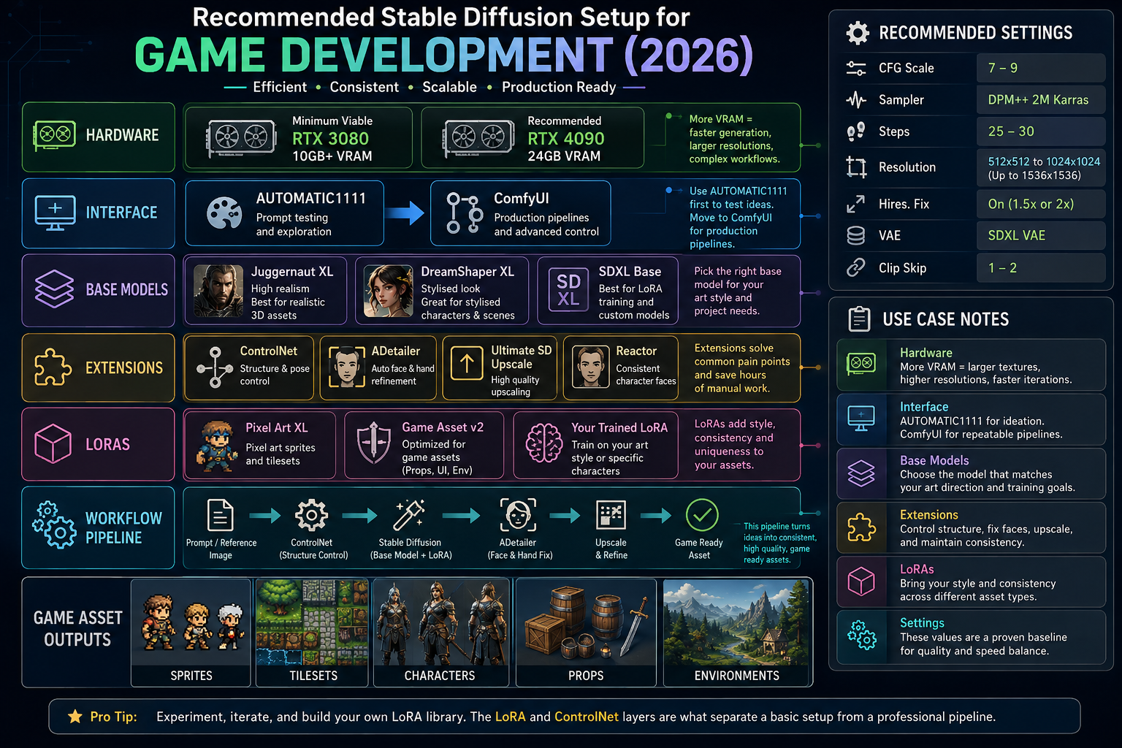This screenshot has height=748, width=1122.
Task: Click the SD XL logo on SDXL Base card
Action: click(x=568, y=291)
